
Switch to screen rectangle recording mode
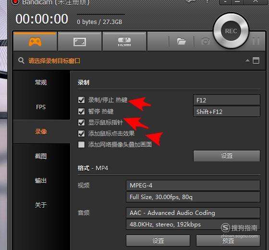coord(80,41)
